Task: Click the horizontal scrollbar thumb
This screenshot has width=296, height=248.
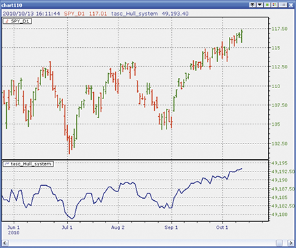Action: tap(280, 243)
